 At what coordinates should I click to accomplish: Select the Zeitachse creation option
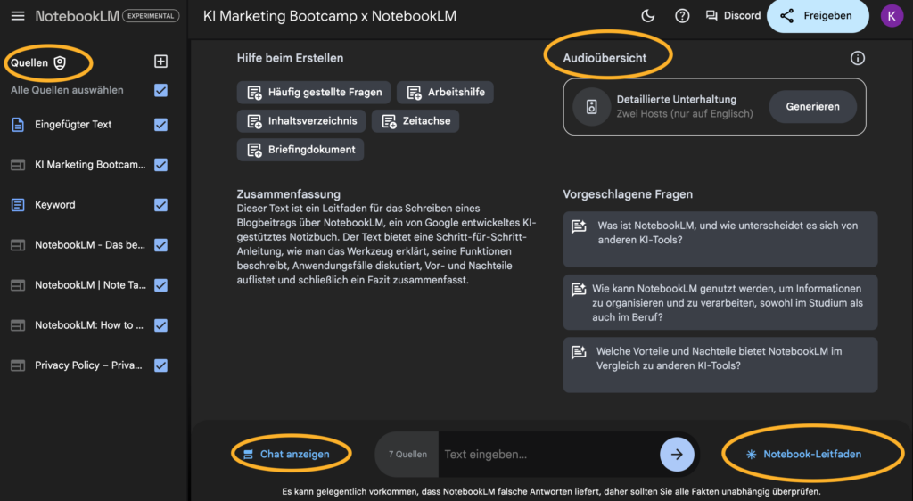point(415,121)
